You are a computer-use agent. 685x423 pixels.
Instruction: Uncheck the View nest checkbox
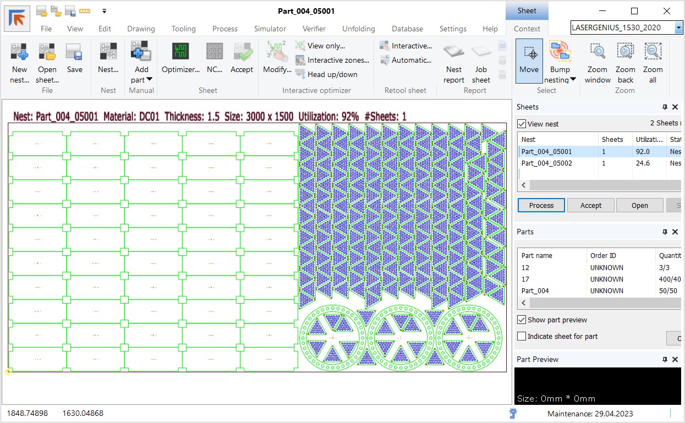522,124
